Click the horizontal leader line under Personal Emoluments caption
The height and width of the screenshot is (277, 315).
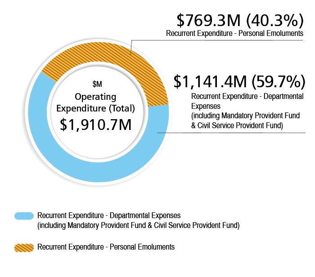[x=216, y=40]
